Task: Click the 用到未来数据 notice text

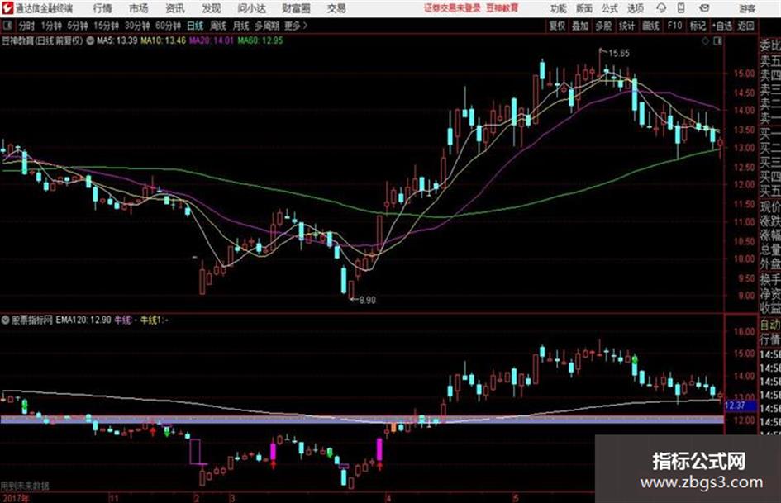Action: coord(25,486)
